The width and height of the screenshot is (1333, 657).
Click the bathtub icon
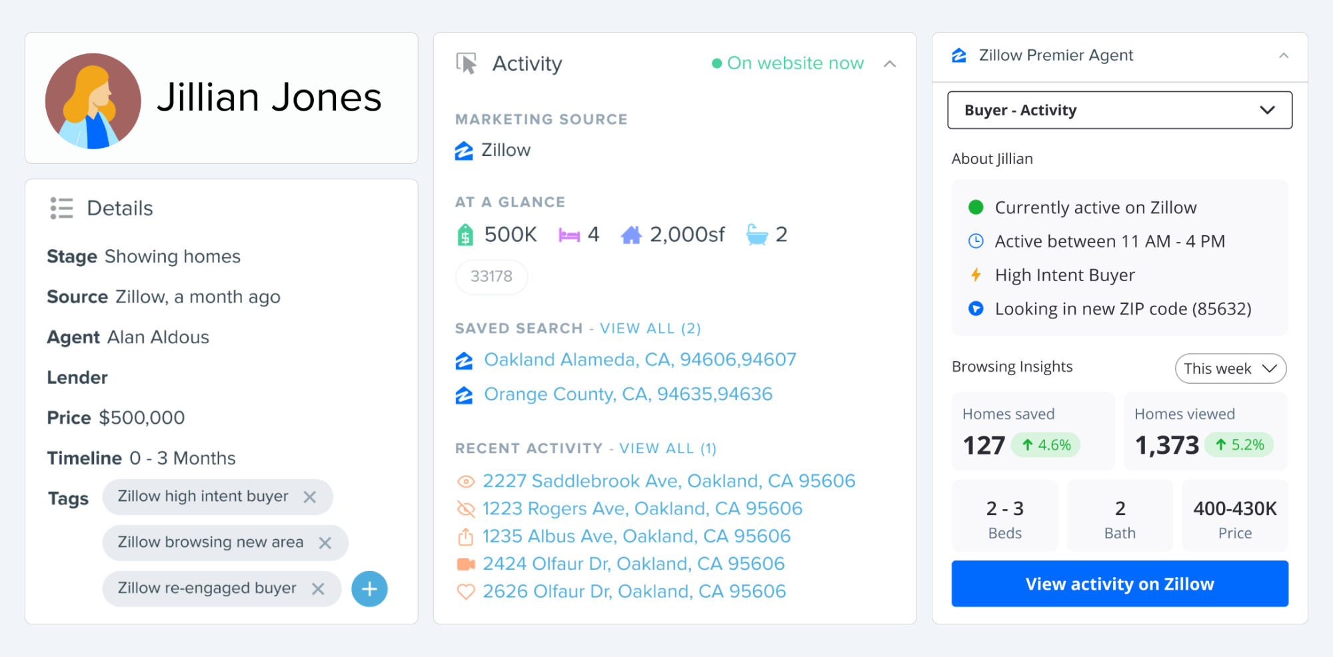[x=757, y=235]
